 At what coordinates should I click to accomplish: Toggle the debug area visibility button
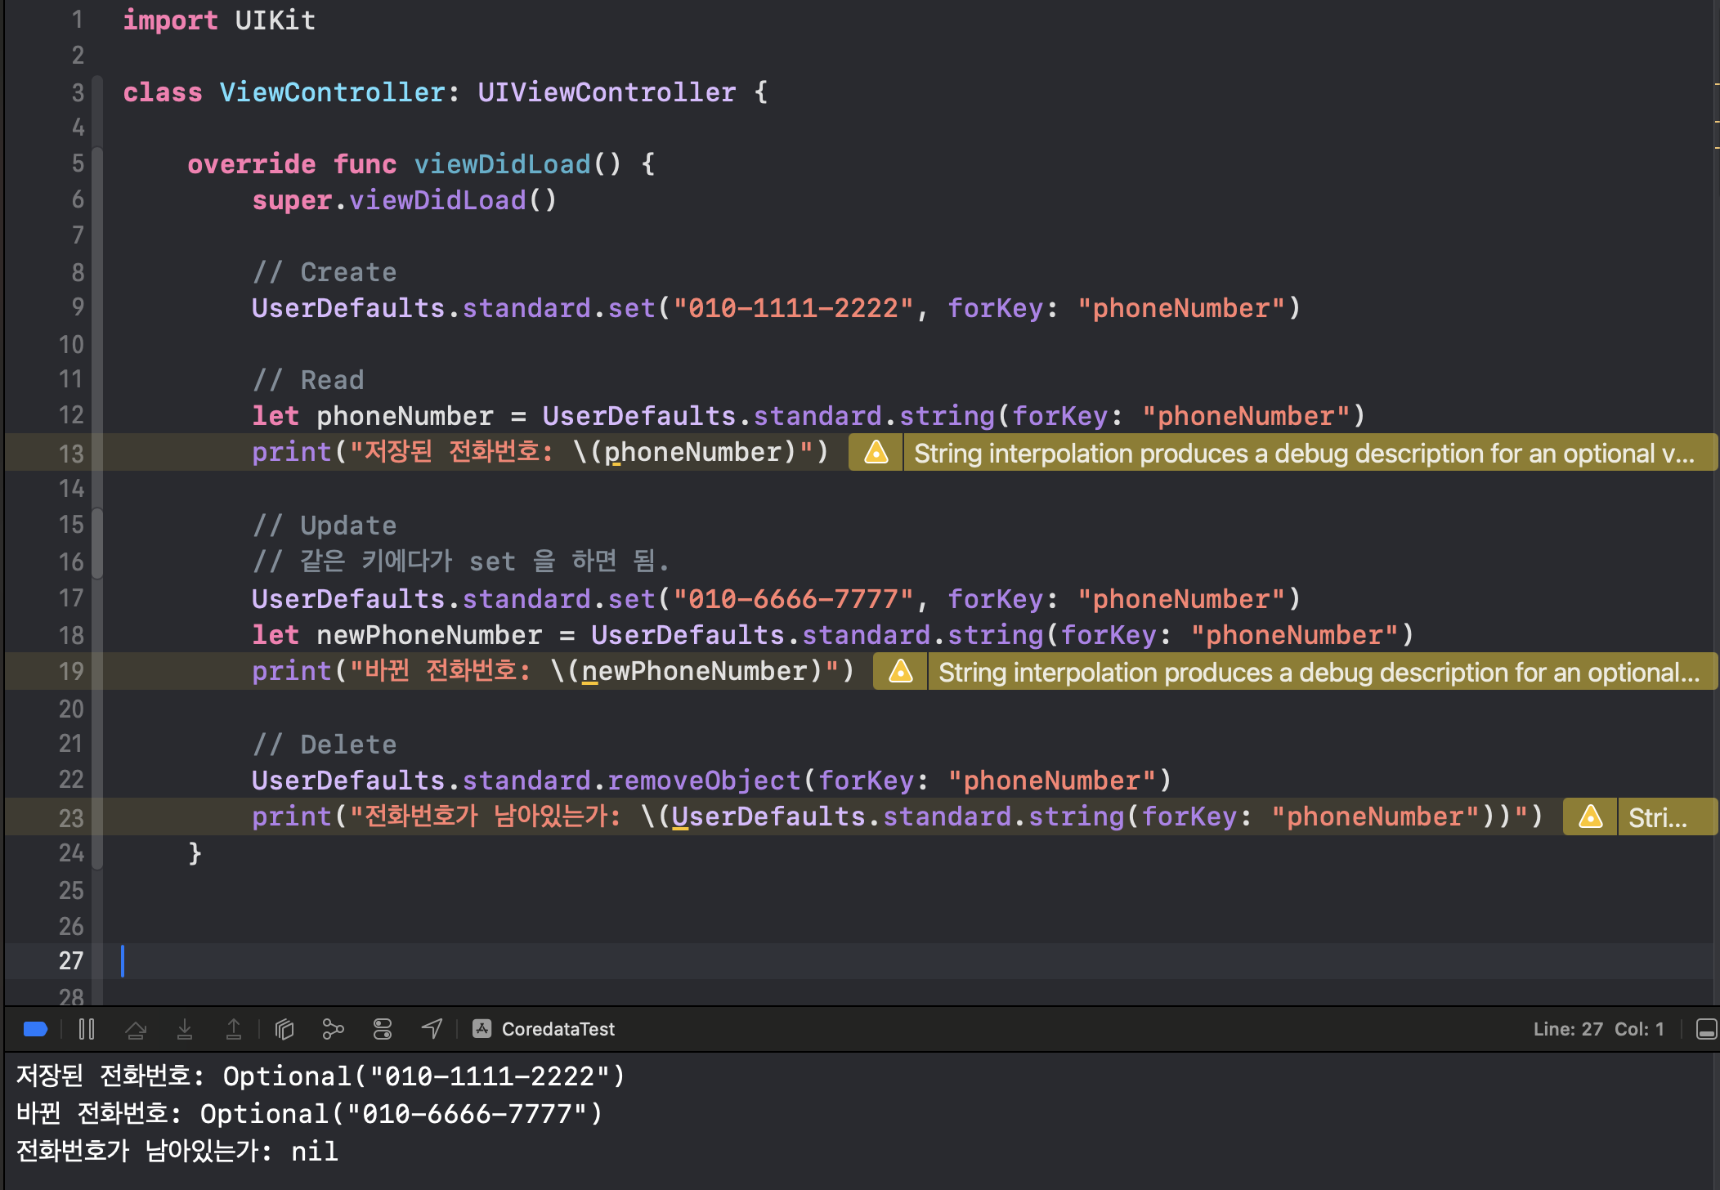[1706, 1029]
